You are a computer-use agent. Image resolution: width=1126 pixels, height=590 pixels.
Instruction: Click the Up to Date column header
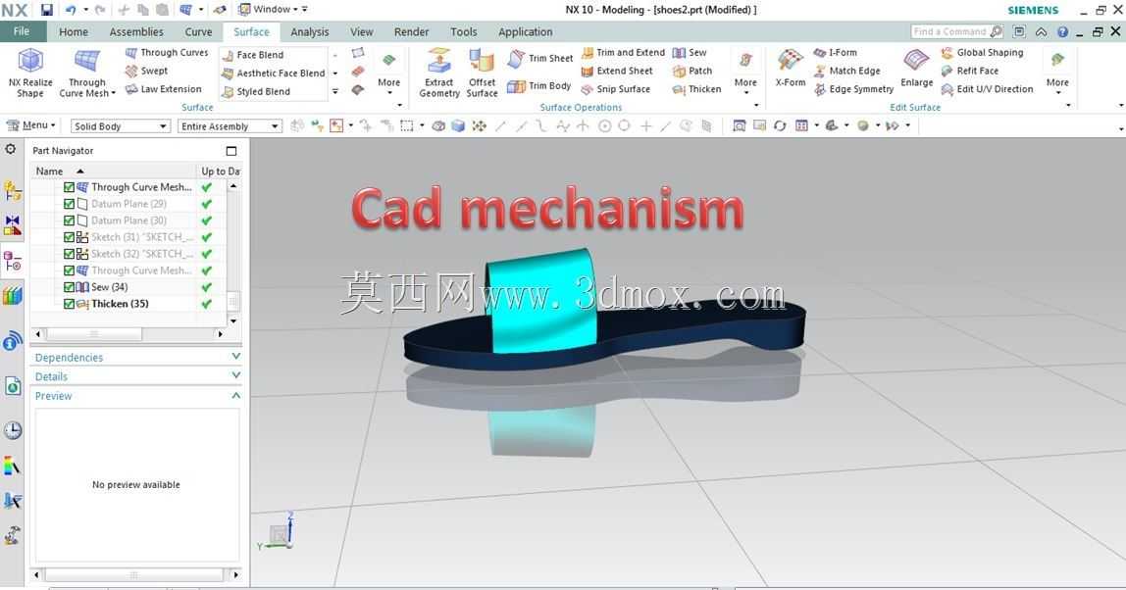[x=220, y=171]
